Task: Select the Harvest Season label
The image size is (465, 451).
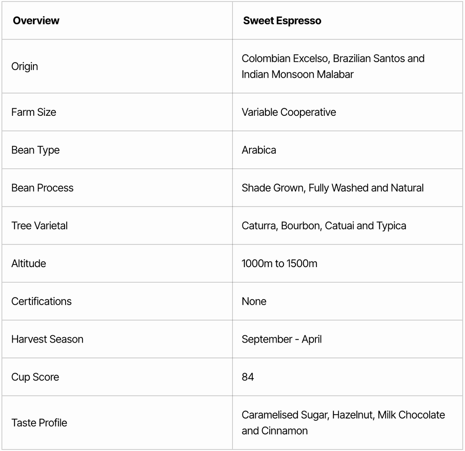Action: tap(47, 339)
